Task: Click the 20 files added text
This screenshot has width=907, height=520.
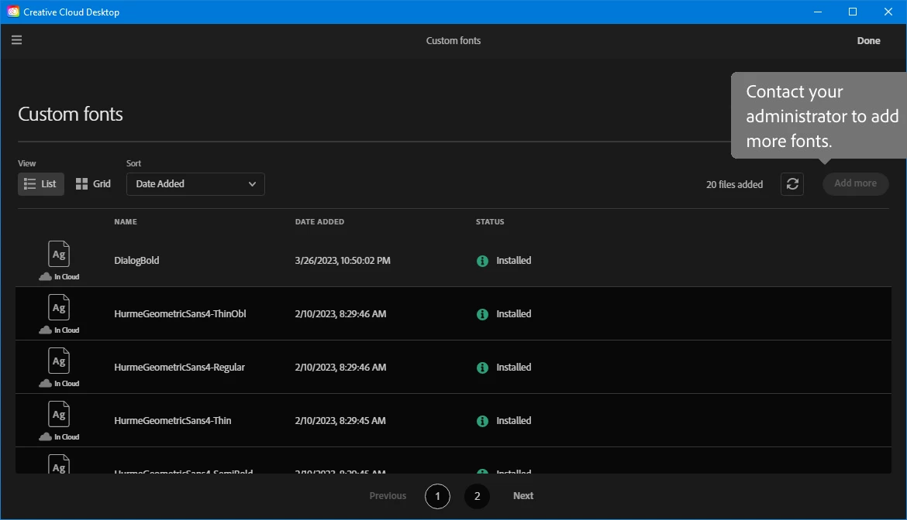Action: coord(734,185)
